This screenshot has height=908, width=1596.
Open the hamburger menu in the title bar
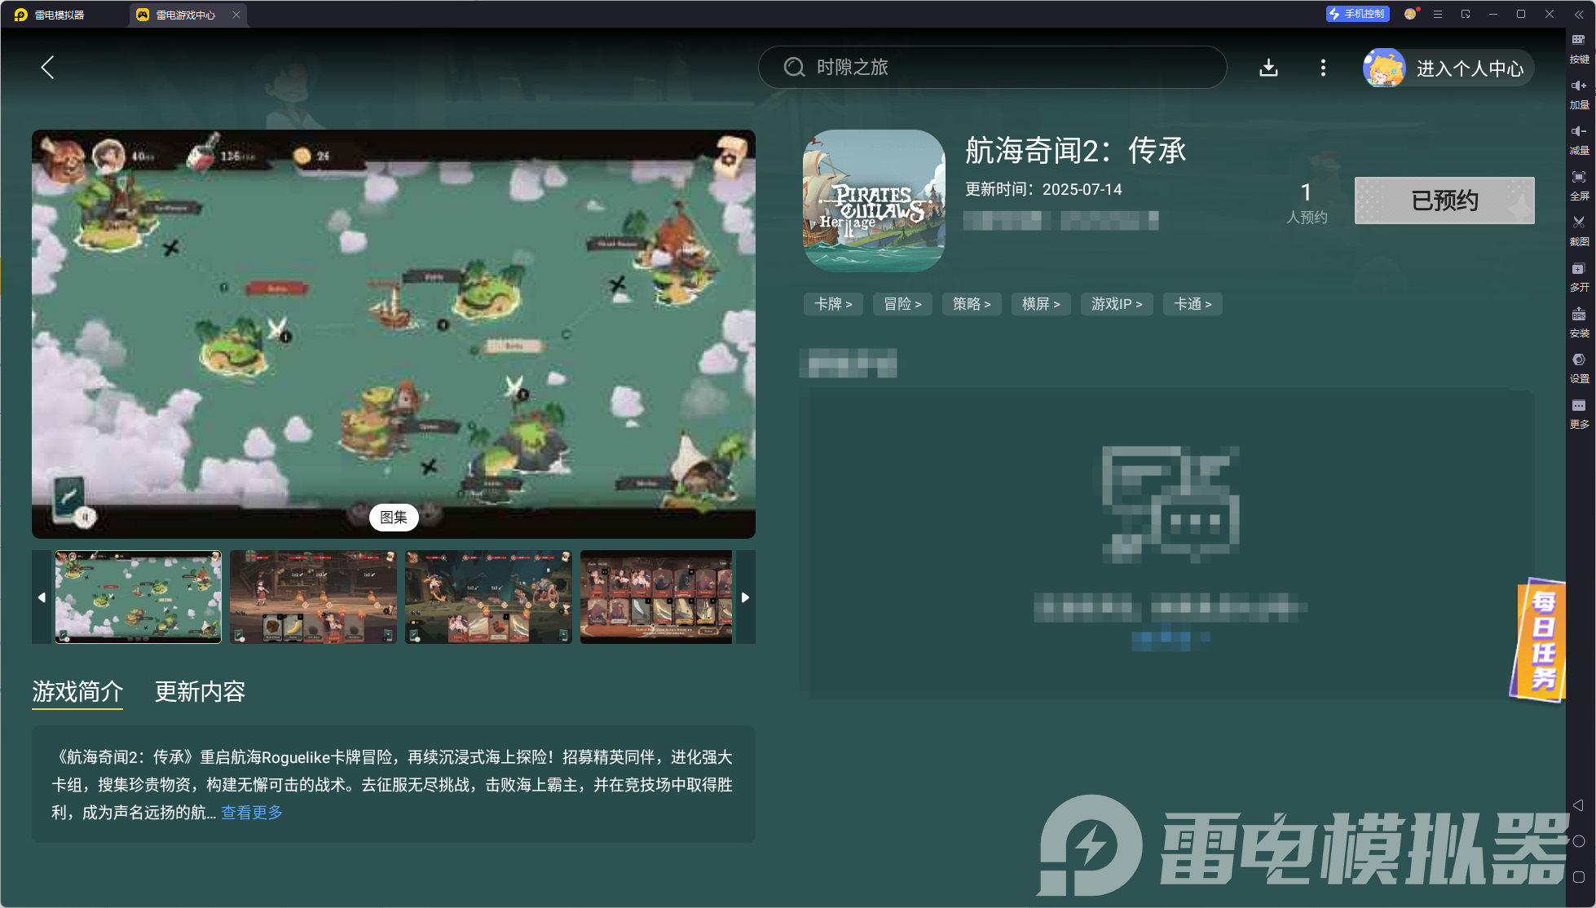[1438, 14]
